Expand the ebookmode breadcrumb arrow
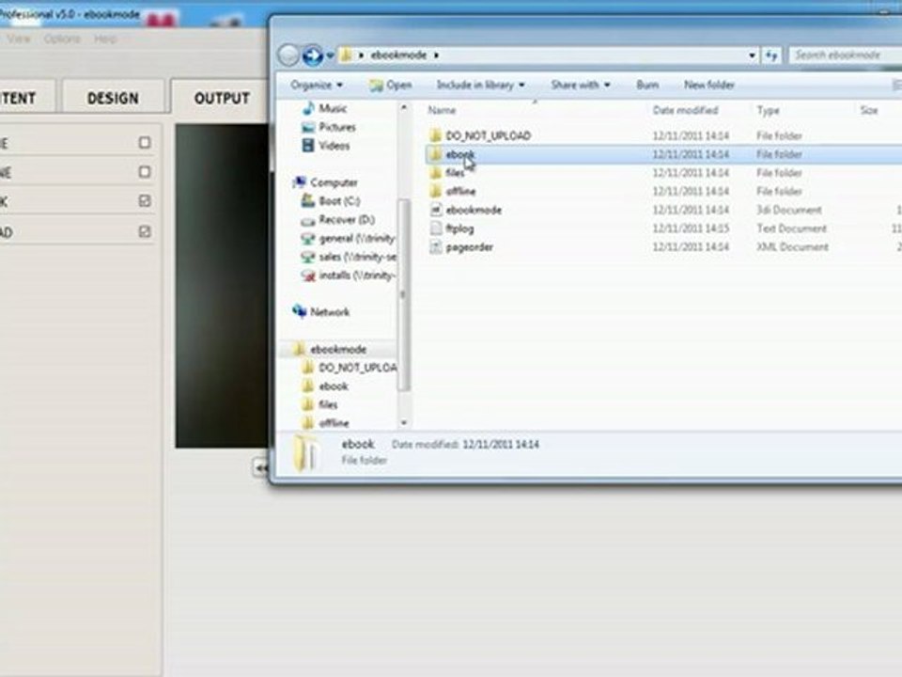The image size is (902, 677). click(437, 55)
